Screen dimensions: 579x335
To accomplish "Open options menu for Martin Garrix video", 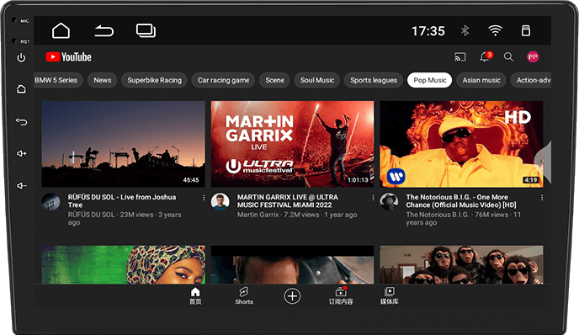I will 373,198.
